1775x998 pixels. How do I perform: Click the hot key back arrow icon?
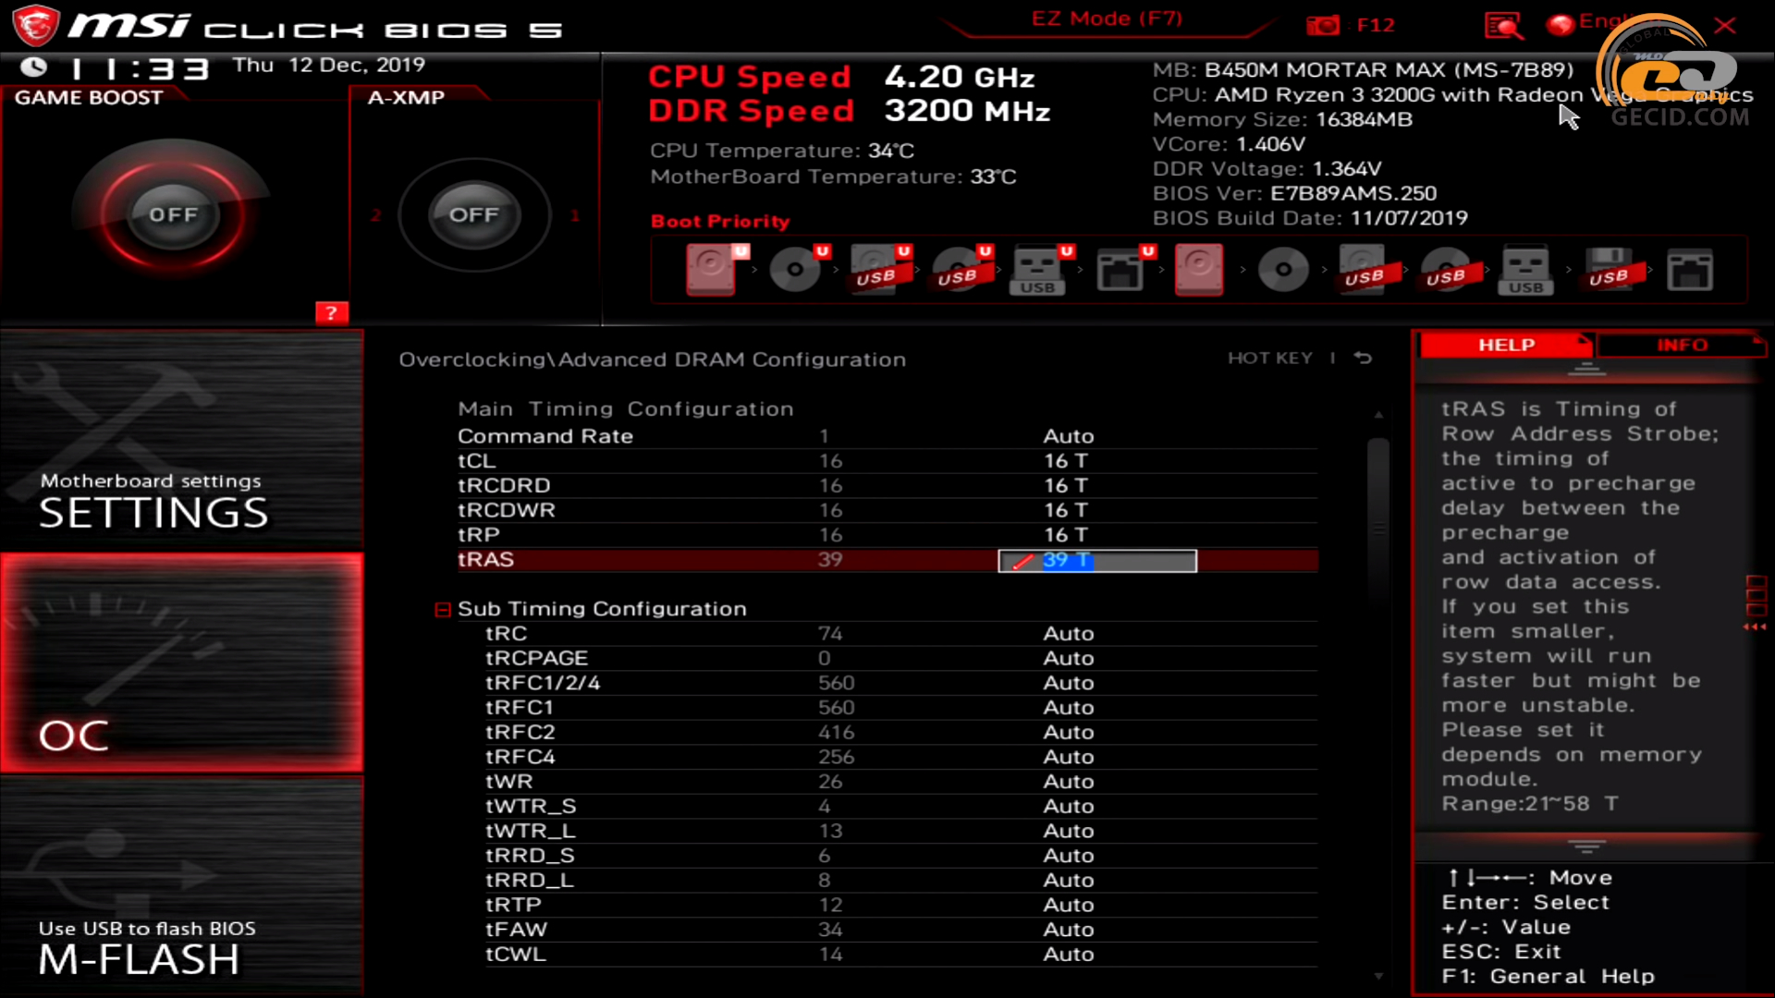coord(1363,359)
